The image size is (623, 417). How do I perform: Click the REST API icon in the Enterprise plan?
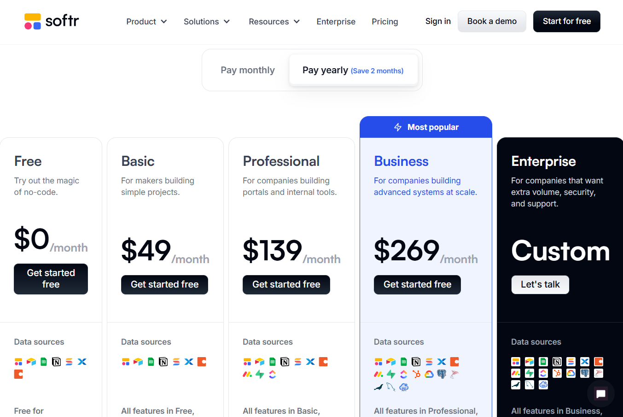point(543,385)
